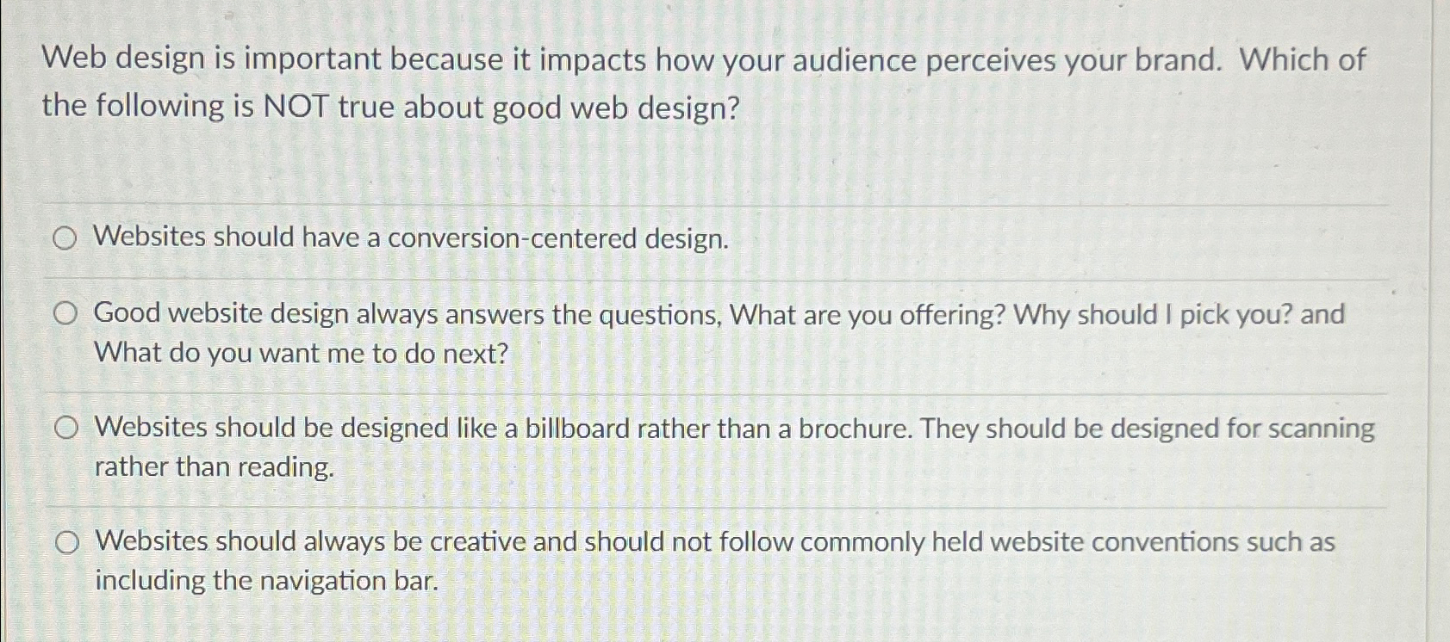
Task: Click the radio button beside the second answer
Action: point(67,314)
